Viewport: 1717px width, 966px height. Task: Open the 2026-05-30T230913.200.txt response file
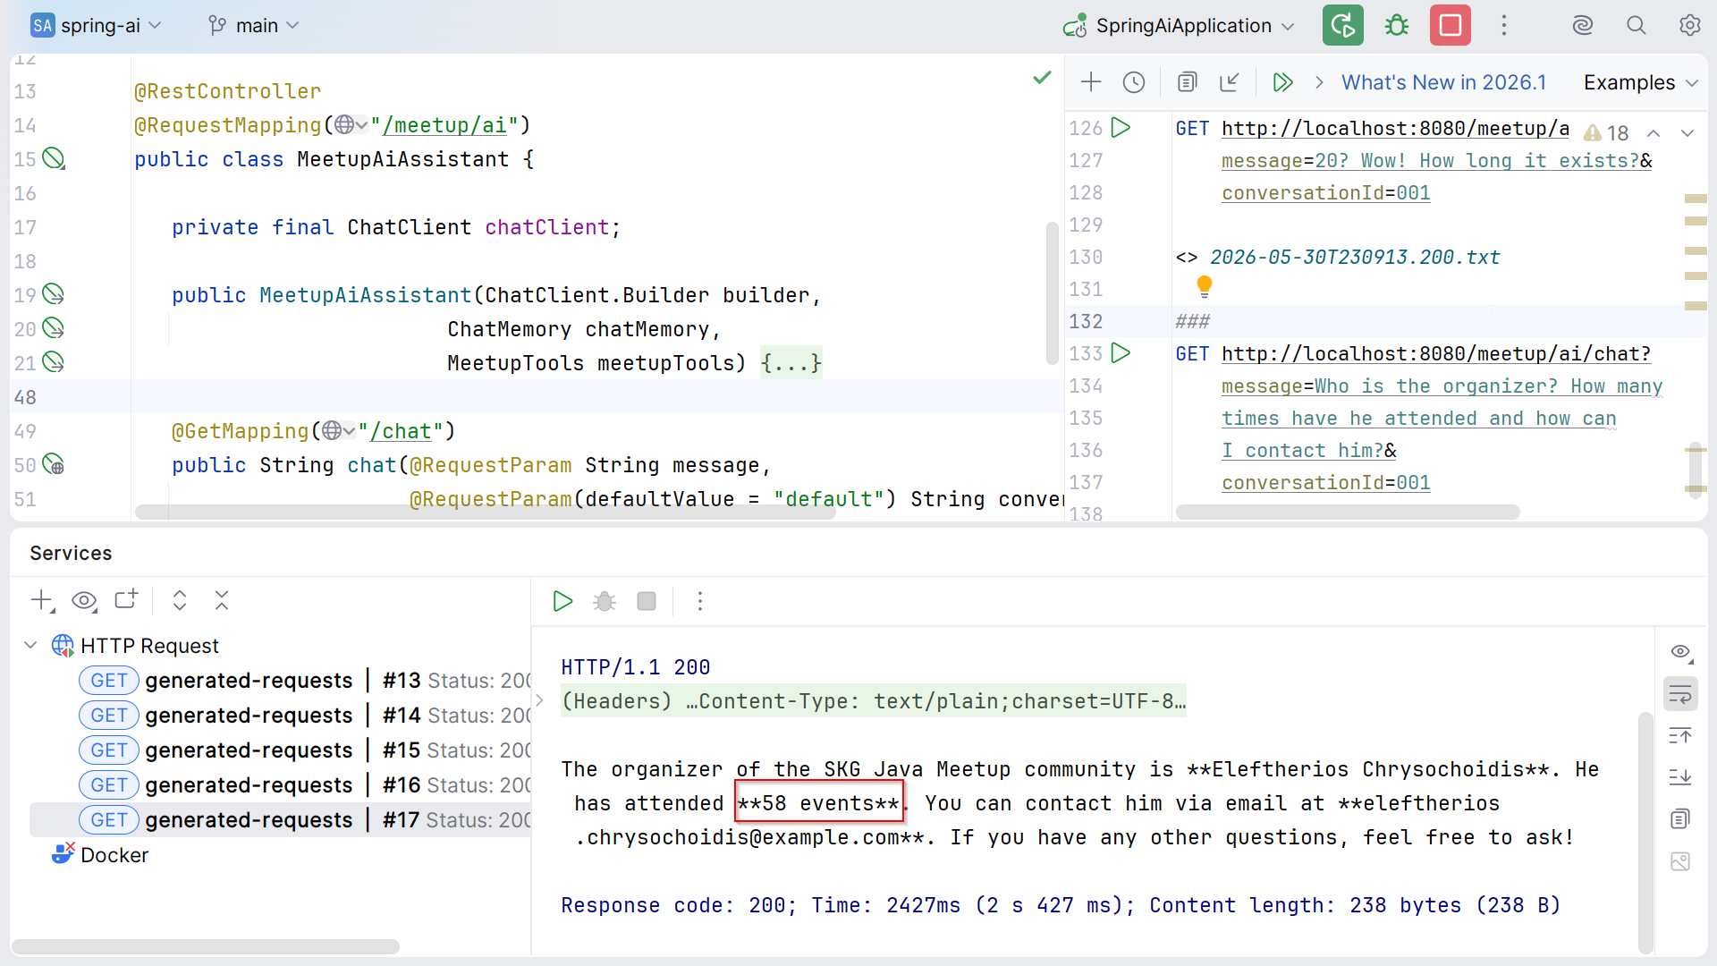click(x=1355, y=258)
